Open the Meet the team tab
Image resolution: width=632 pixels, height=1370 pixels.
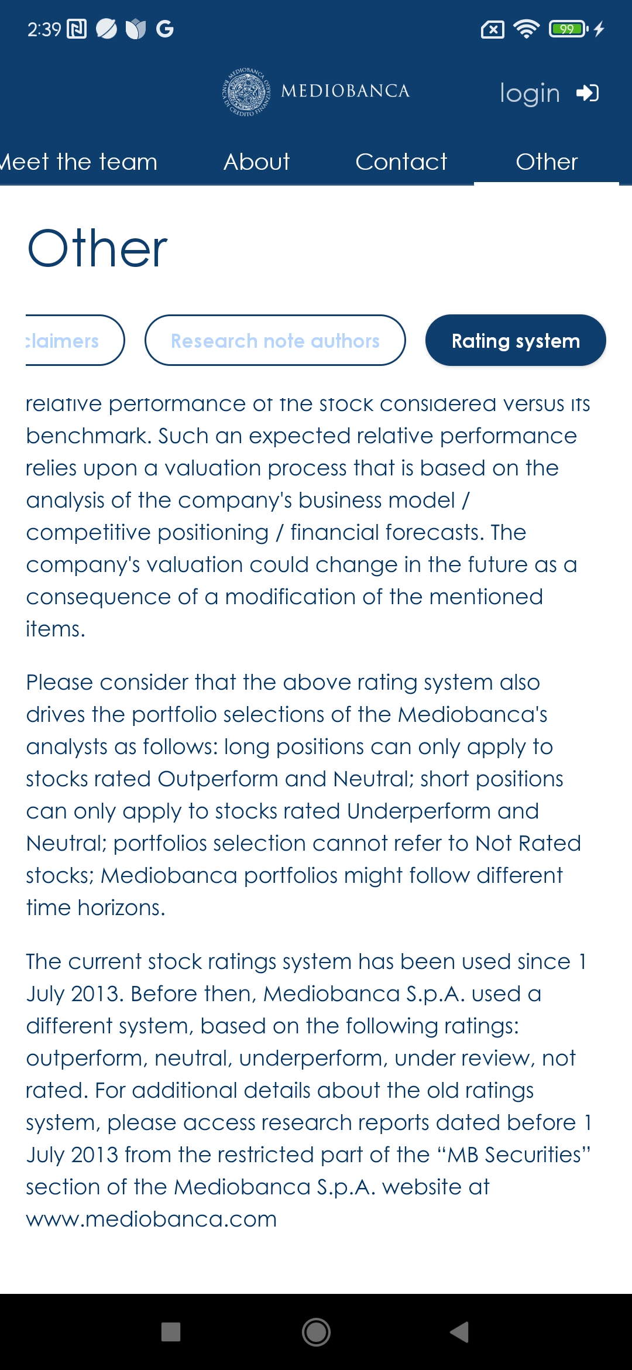pos(78,162)
